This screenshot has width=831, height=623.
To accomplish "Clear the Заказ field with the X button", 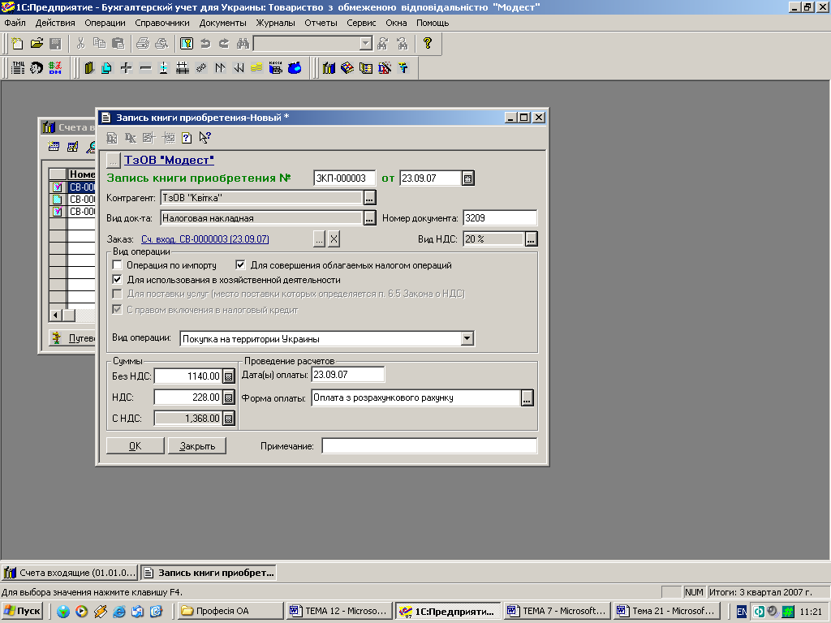I will [x=334, y=239].
